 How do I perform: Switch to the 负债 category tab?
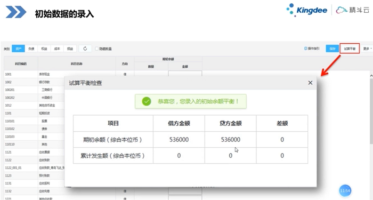pos(31,49)
